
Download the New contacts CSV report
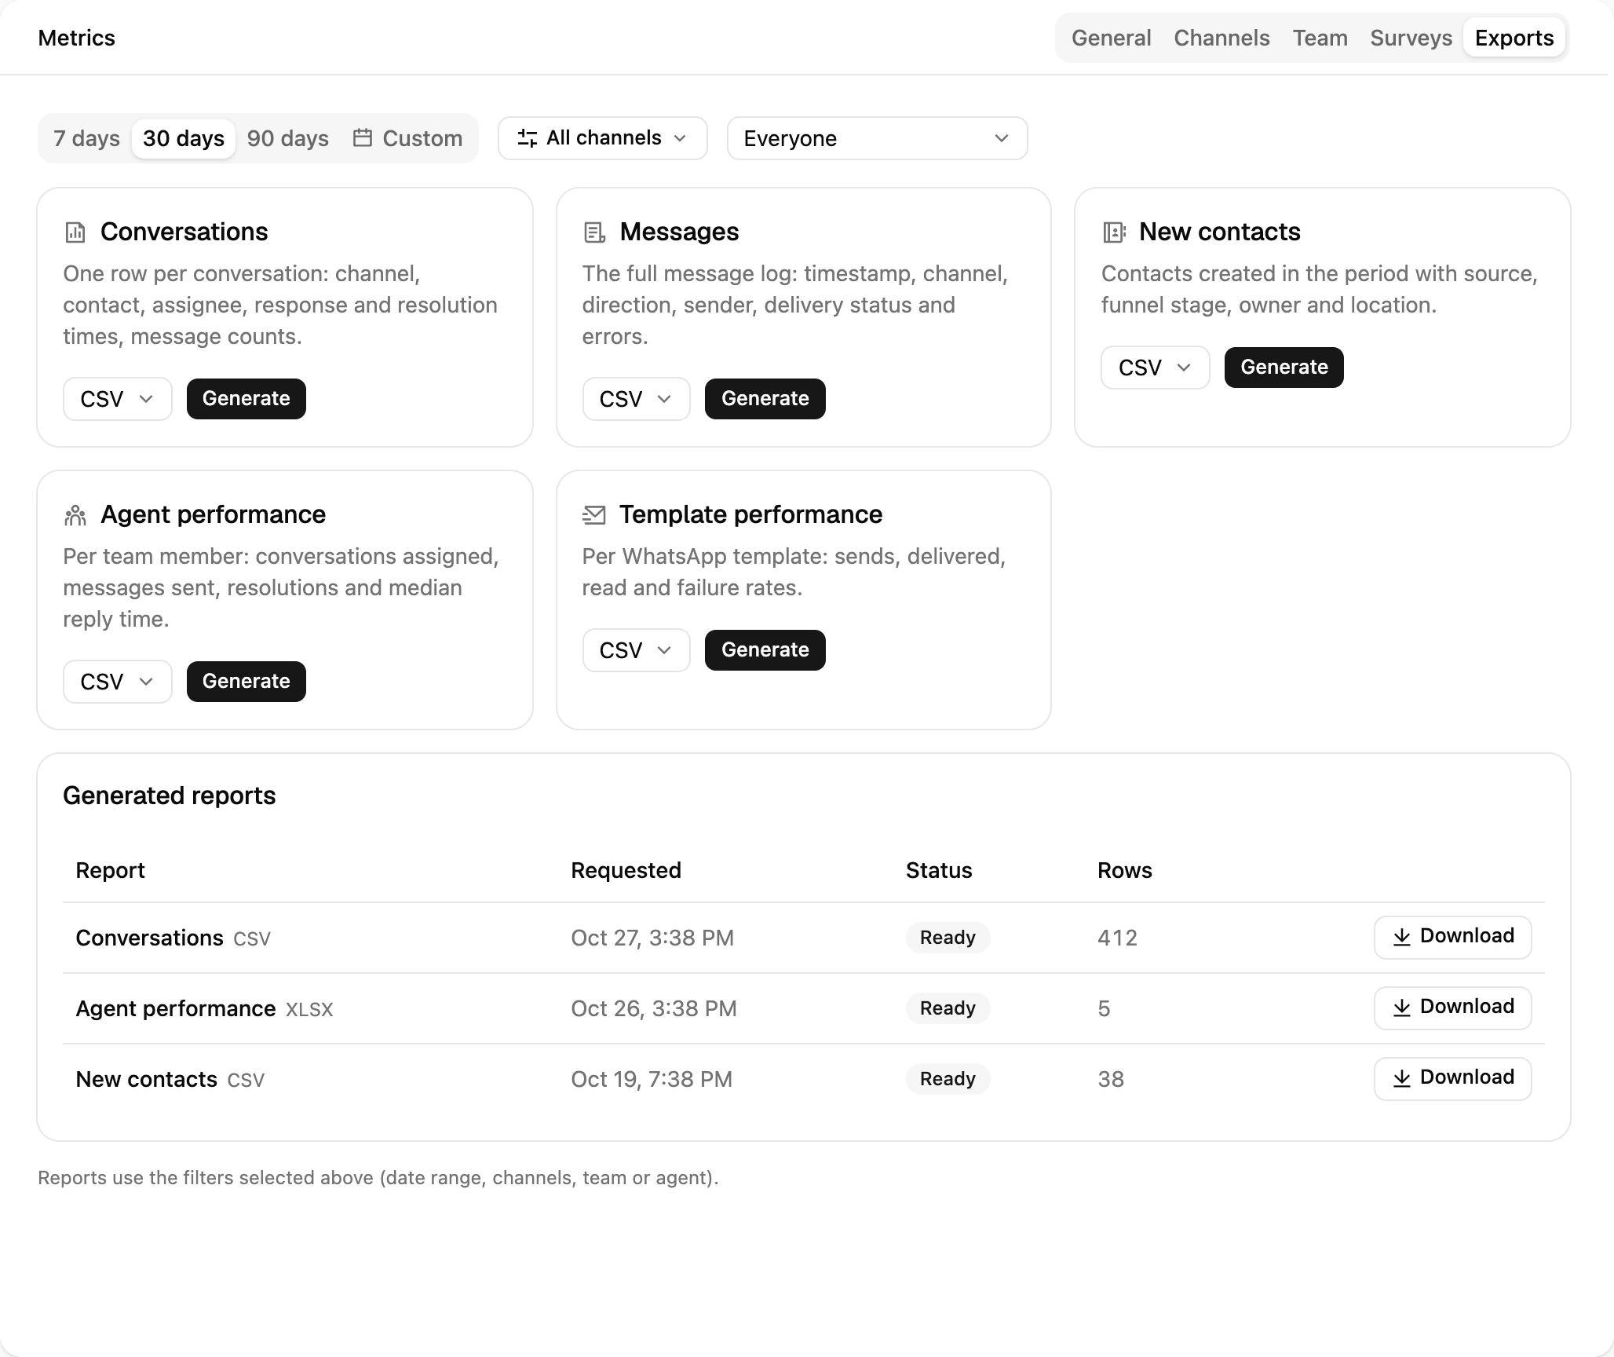1452,1078
